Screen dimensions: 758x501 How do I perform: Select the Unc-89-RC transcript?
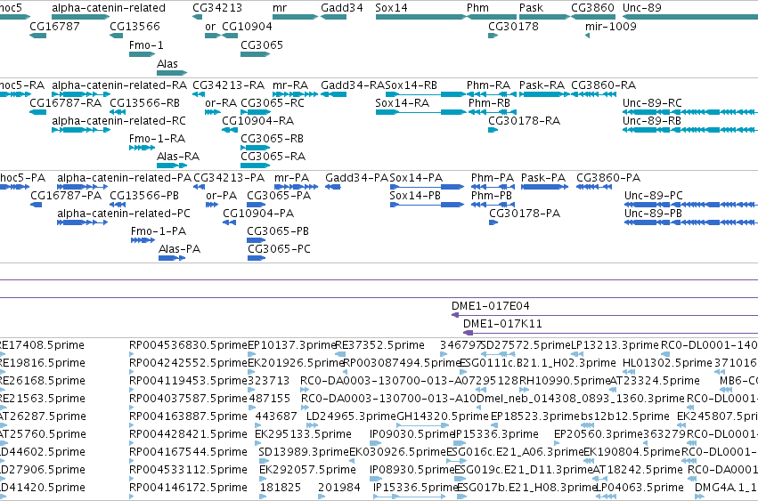pos(690,112)
